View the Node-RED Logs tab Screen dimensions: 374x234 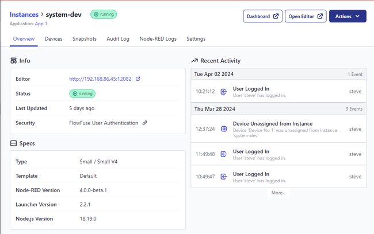(x=158, y=39)
